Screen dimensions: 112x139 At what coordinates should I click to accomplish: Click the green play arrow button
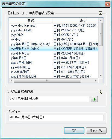[94, 99]
